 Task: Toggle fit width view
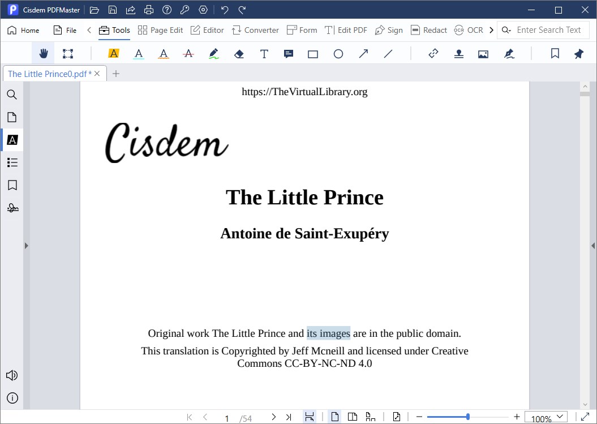click(x=310, y=417)
